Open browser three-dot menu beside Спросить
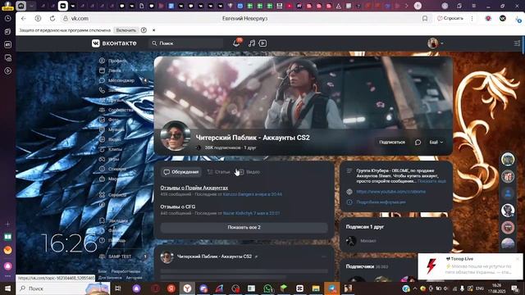Screen dimensions: 525x295 [x=472, y=18]
